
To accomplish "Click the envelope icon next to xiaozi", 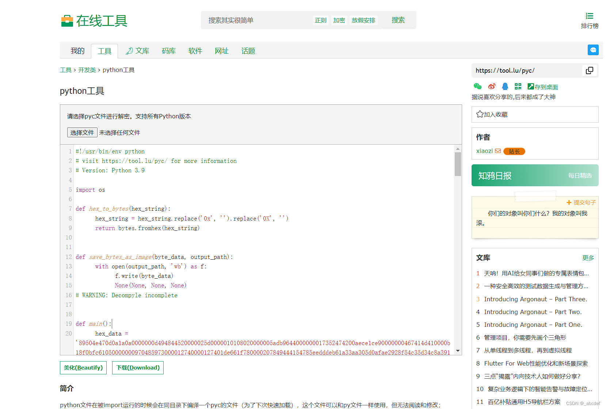I will (x=498, y=151).
